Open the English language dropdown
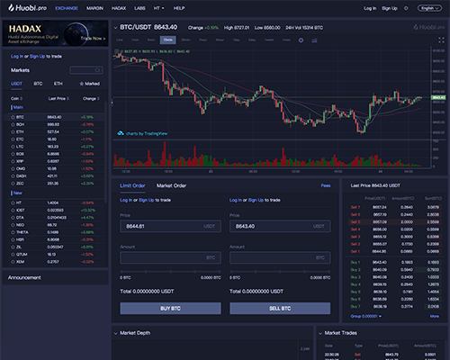Image resolution: width=450 pixels, height=360 pixels. coord(429,8)
